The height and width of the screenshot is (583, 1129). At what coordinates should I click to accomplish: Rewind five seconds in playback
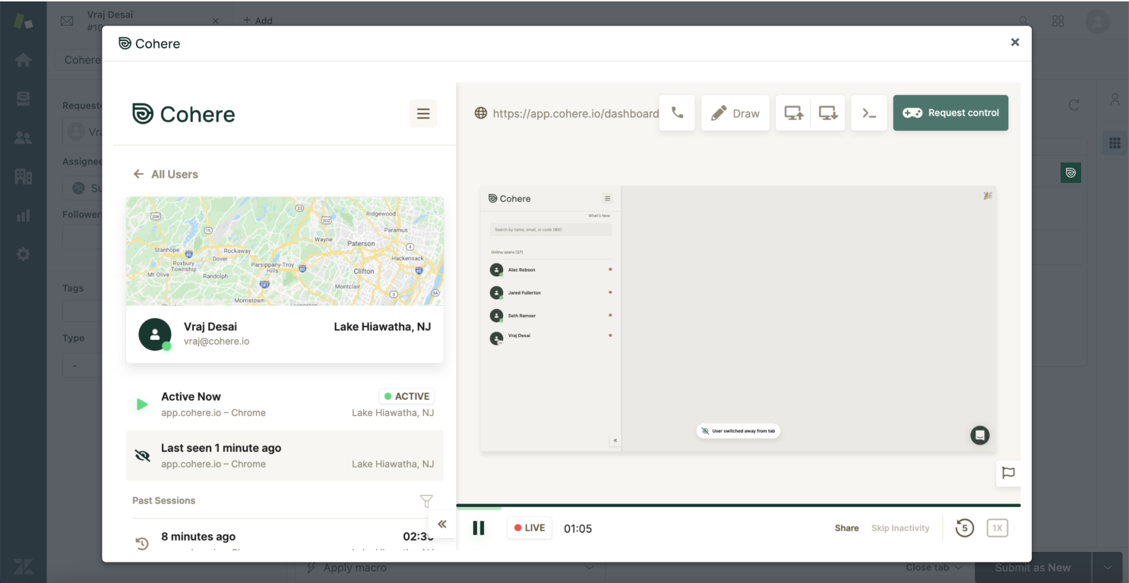[x=964, y=528]
